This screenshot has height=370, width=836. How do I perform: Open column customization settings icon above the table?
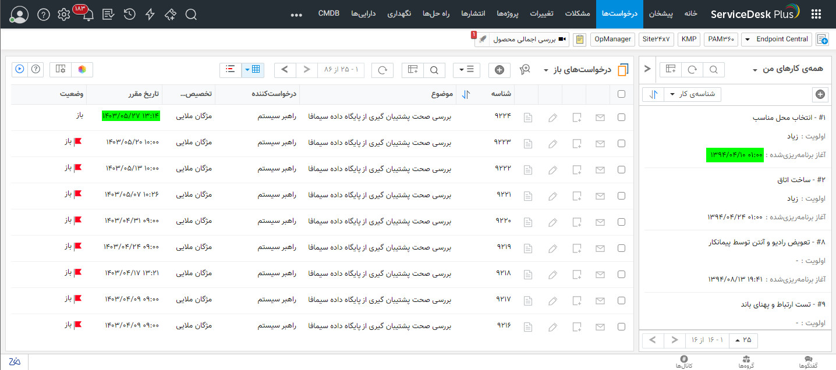point(413,69)
